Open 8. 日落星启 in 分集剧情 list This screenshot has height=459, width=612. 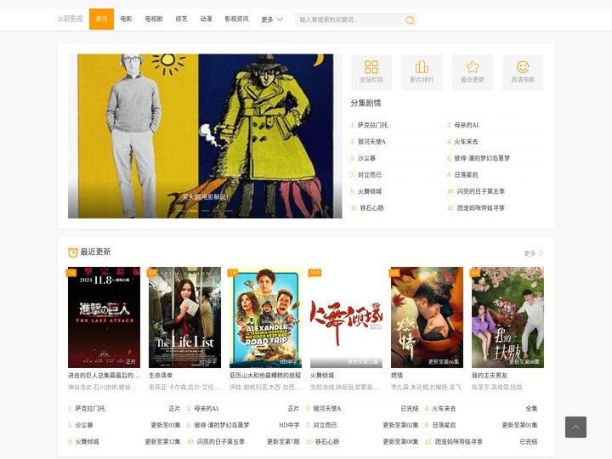click(462, 175)
